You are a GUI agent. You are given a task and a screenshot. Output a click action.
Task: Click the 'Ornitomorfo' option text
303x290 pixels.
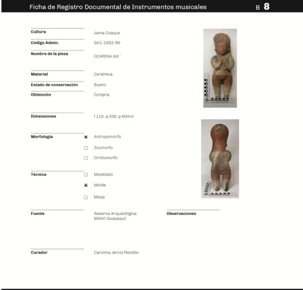tap(106, 158)
